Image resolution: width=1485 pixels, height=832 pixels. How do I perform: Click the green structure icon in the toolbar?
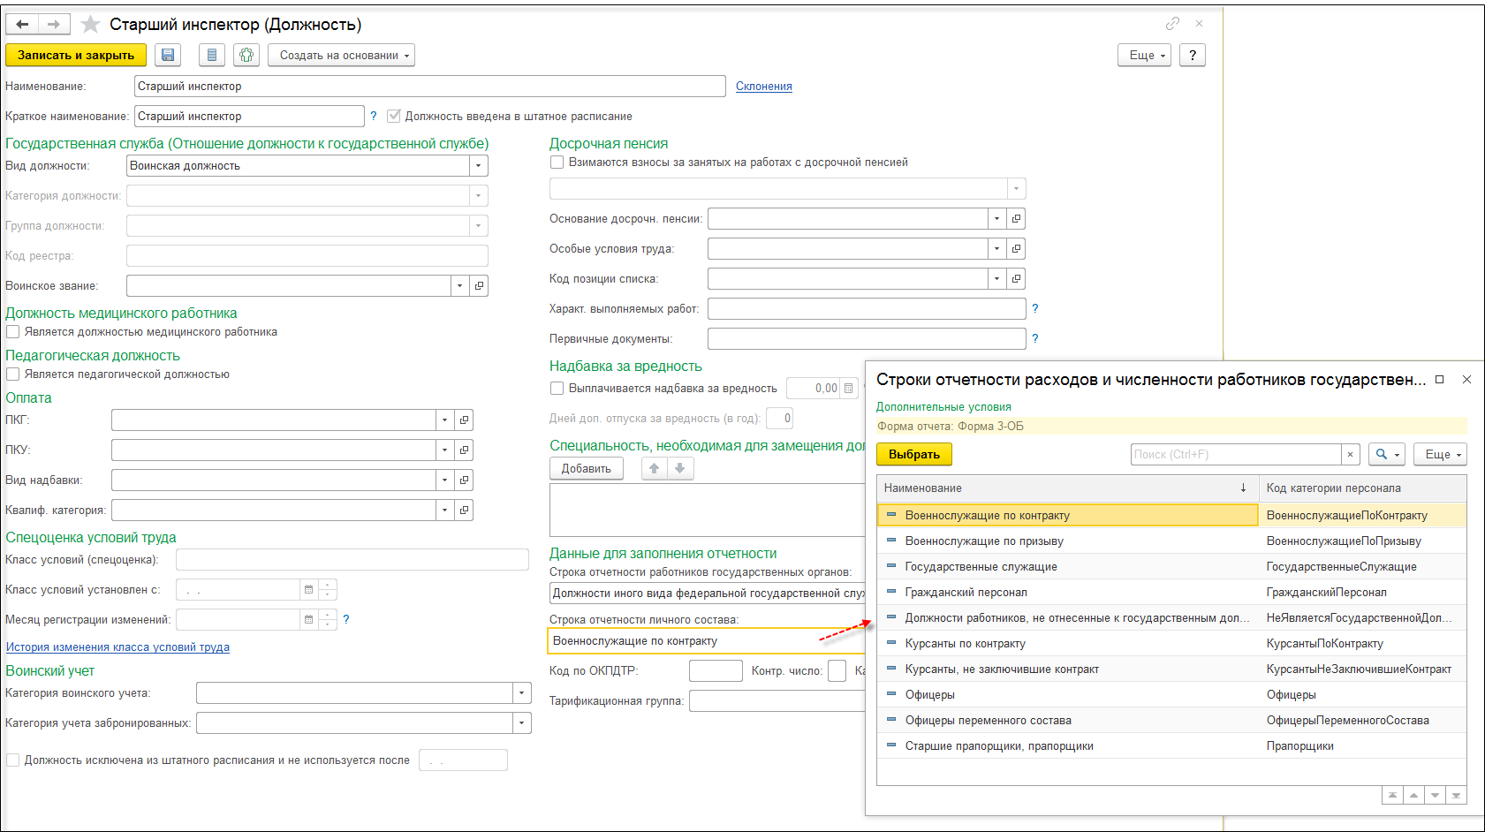[x=246, y=55]
